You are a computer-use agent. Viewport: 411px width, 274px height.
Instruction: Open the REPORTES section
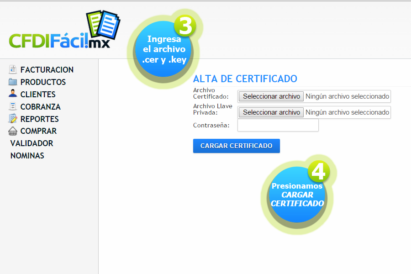pyautogui.click(x=40, y=119)
